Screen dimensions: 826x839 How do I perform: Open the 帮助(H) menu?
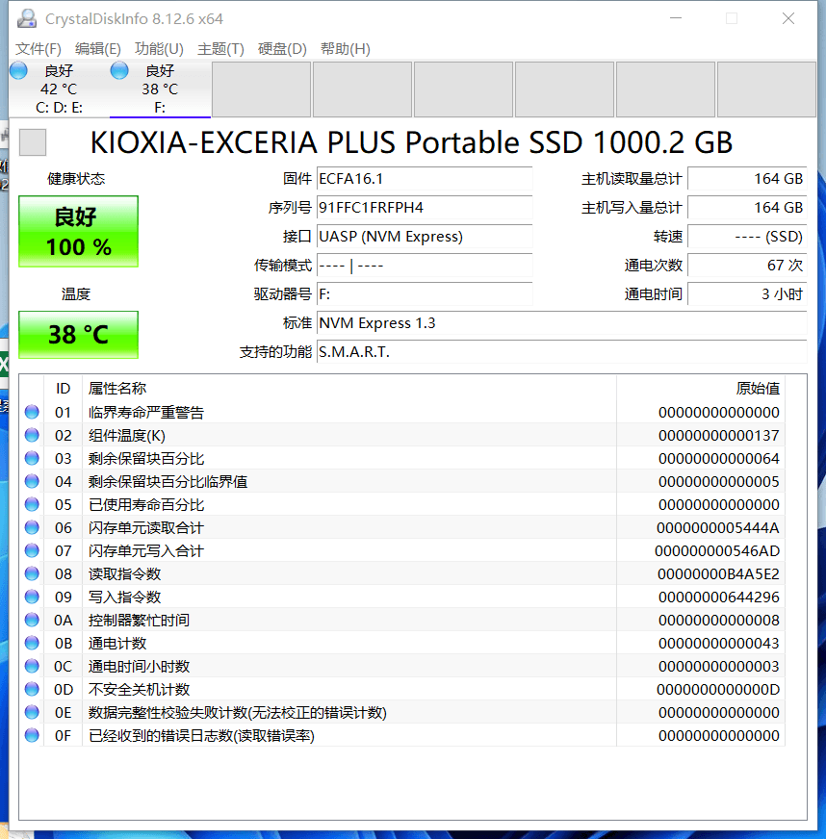coord(345,49)
